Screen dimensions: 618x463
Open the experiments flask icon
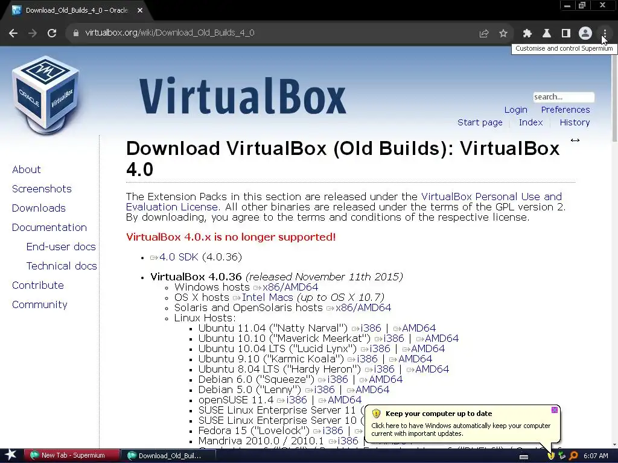547,33
